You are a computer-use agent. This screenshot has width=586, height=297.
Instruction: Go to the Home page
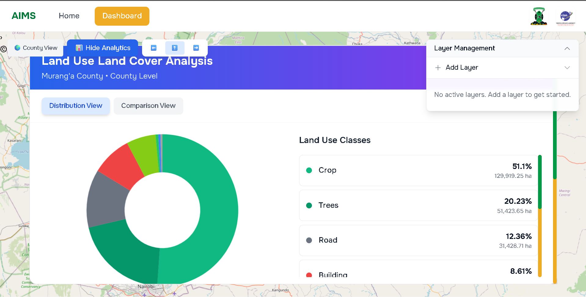pyautogui.click(x=69, y=16)
